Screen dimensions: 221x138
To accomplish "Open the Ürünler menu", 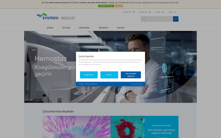I will (x=66, y=28).
